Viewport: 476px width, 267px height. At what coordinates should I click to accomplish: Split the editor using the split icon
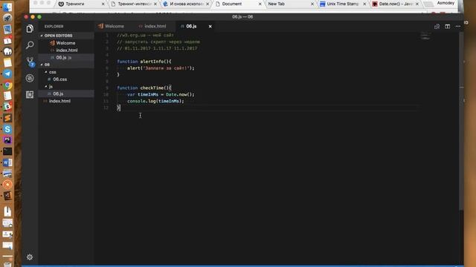[x=448, y=27]
